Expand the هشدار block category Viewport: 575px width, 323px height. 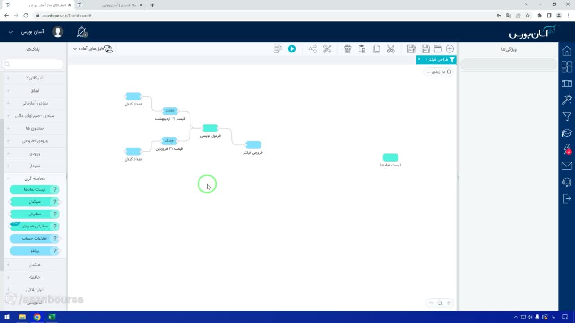pyautogui.click(x=35, y=264)
